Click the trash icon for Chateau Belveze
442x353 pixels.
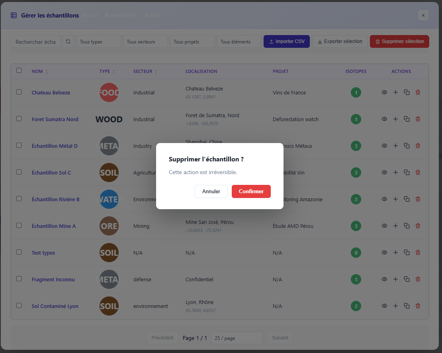click(x=418, y=92)
